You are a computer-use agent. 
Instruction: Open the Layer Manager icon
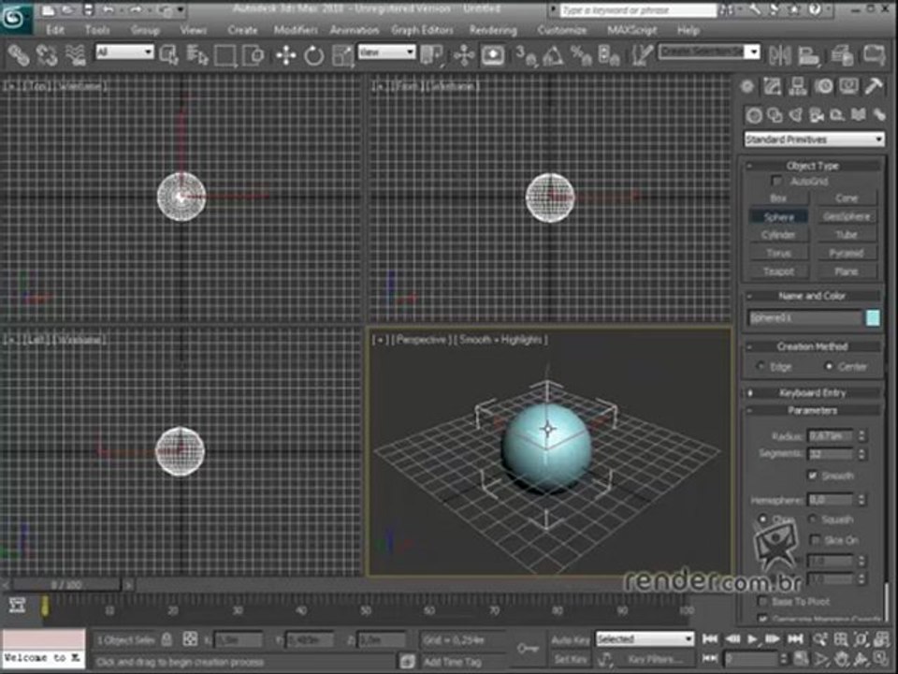[x=842, y=55]
